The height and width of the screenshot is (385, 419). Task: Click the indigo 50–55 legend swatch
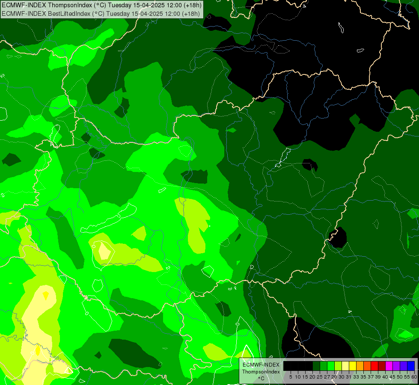click(404, 366)
